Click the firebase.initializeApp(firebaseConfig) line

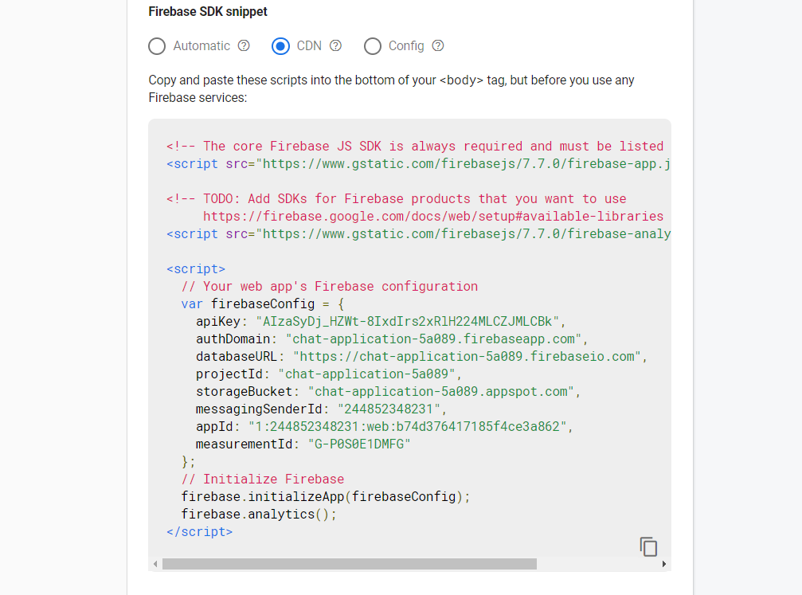click(326, 497)
